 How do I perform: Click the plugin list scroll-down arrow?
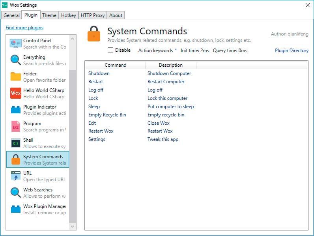pos(73,227)
